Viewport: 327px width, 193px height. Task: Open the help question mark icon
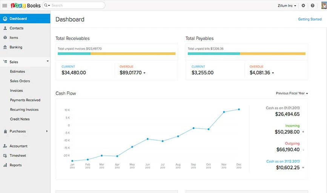pyautogui.click(x=312, y=6)
